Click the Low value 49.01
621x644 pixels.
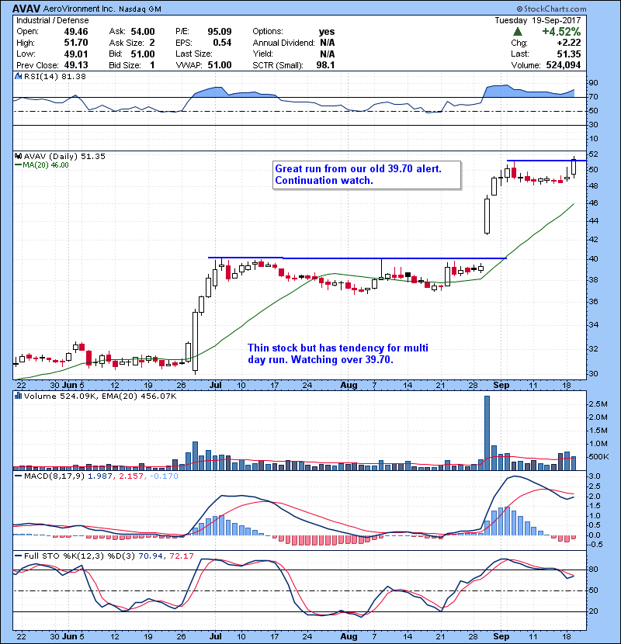[76, 54]
